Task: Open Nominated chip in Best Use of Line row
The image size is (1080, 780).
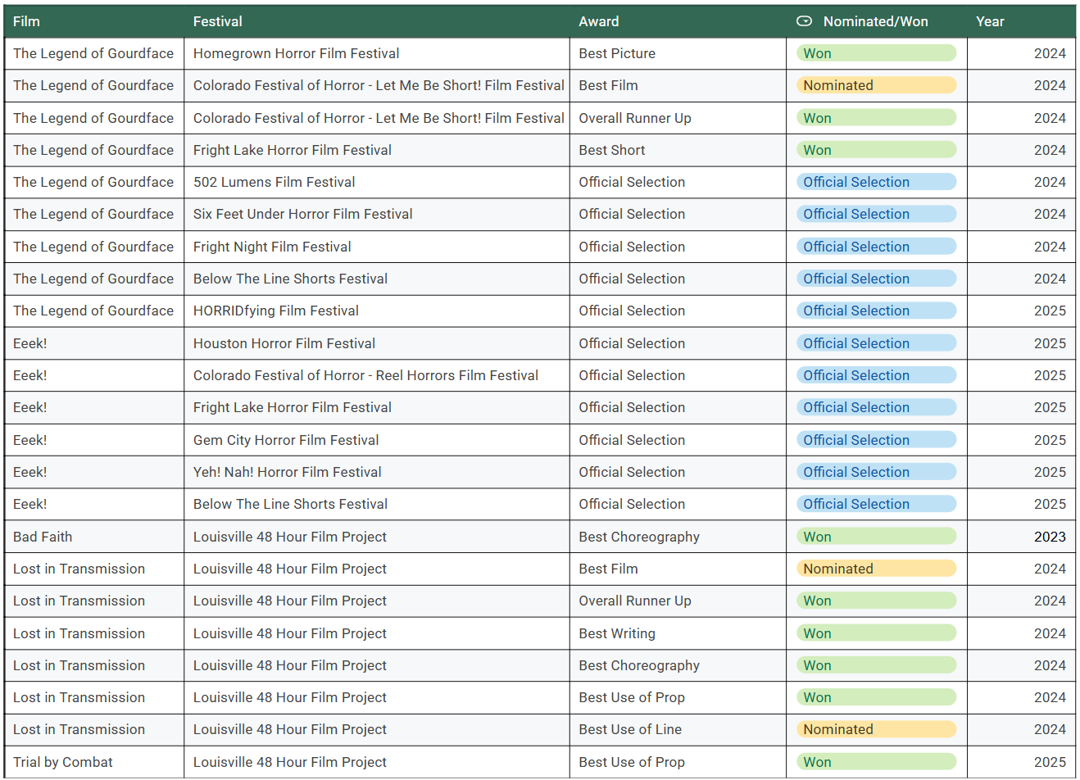Action: pyautogui.click(x=876, y=729)
